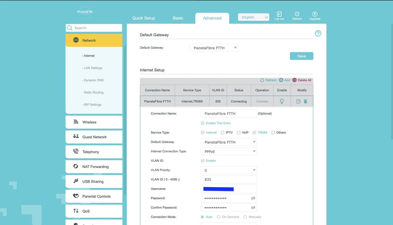
Task: Click the Wireless signal icon
Action: pyautogui.click(x=76, y=122)
